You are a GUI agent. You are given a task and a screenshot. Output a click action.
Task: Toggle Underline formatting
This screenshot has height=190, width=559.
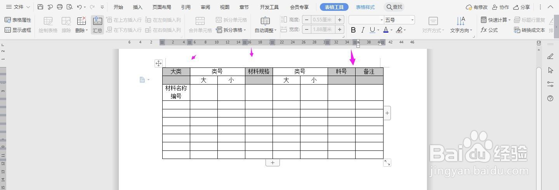[372, 30]
